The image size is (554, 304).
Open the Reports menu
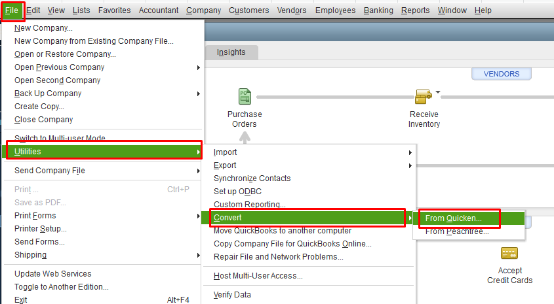[415, 10]
